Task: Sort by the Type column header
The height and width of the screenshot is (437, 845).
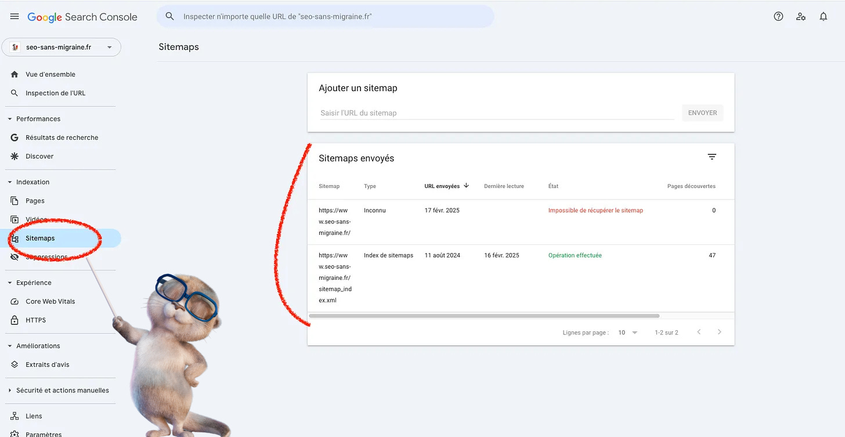Action: (x=370, y=186)
